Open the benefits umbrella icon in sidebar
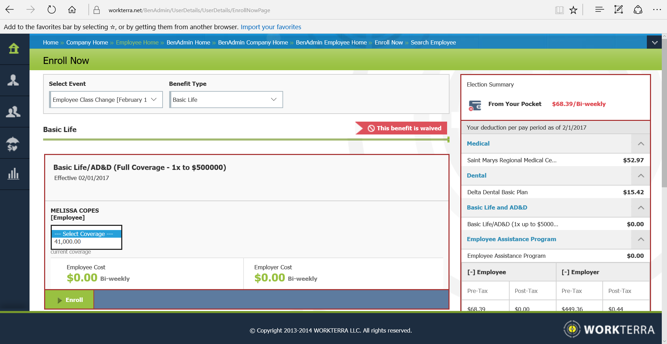Screen dimensions: 667x344 point(14,142)
